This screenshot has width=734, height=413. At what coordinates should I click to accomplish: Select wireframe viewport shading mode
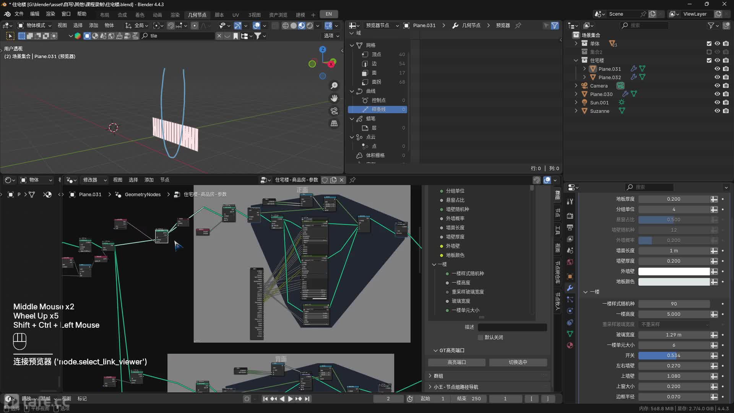[285, 26]
